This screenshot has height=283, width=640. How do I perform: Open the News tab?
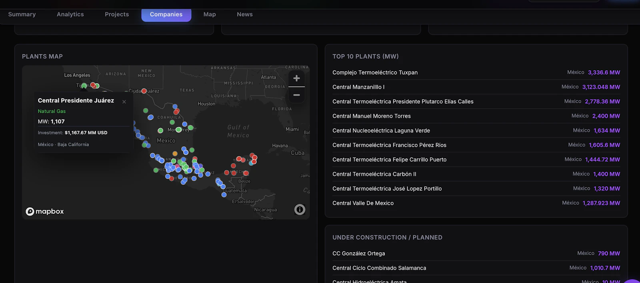[245, 14]
